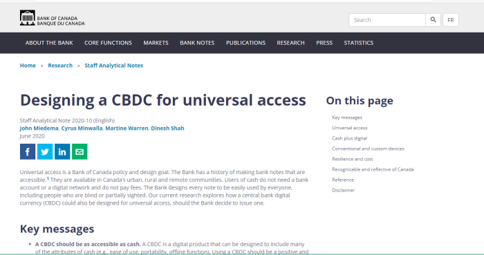The height and width of the screenshot is (255, 484).
Task: Jump to Reference section
Action: point(343,180)
